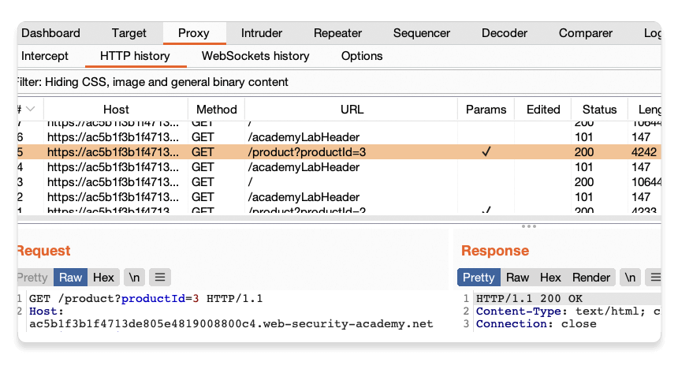This screenshot has height=373, width=678.
Task: Open the WebSockets history sub-tab
Action: click(255, 56)
